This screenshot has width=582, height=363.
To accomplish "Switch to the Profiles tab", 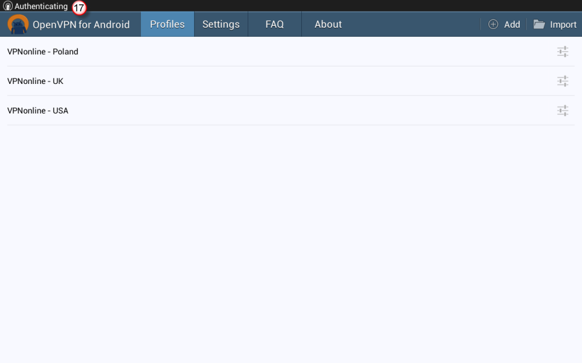I will (x=168, y=24).
